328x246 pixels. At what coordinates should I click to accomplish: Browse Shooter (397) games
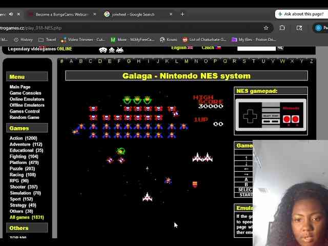click(x=24, y=187)
